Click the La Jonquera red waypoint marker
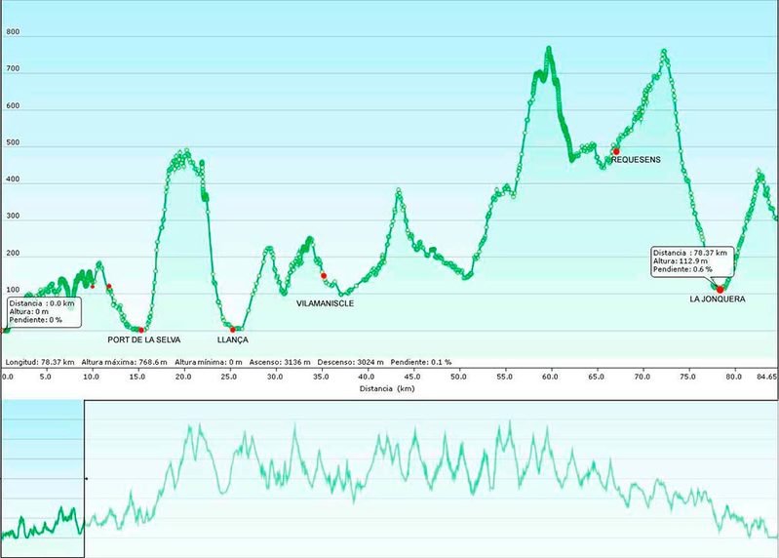 [x=721, y=289]
